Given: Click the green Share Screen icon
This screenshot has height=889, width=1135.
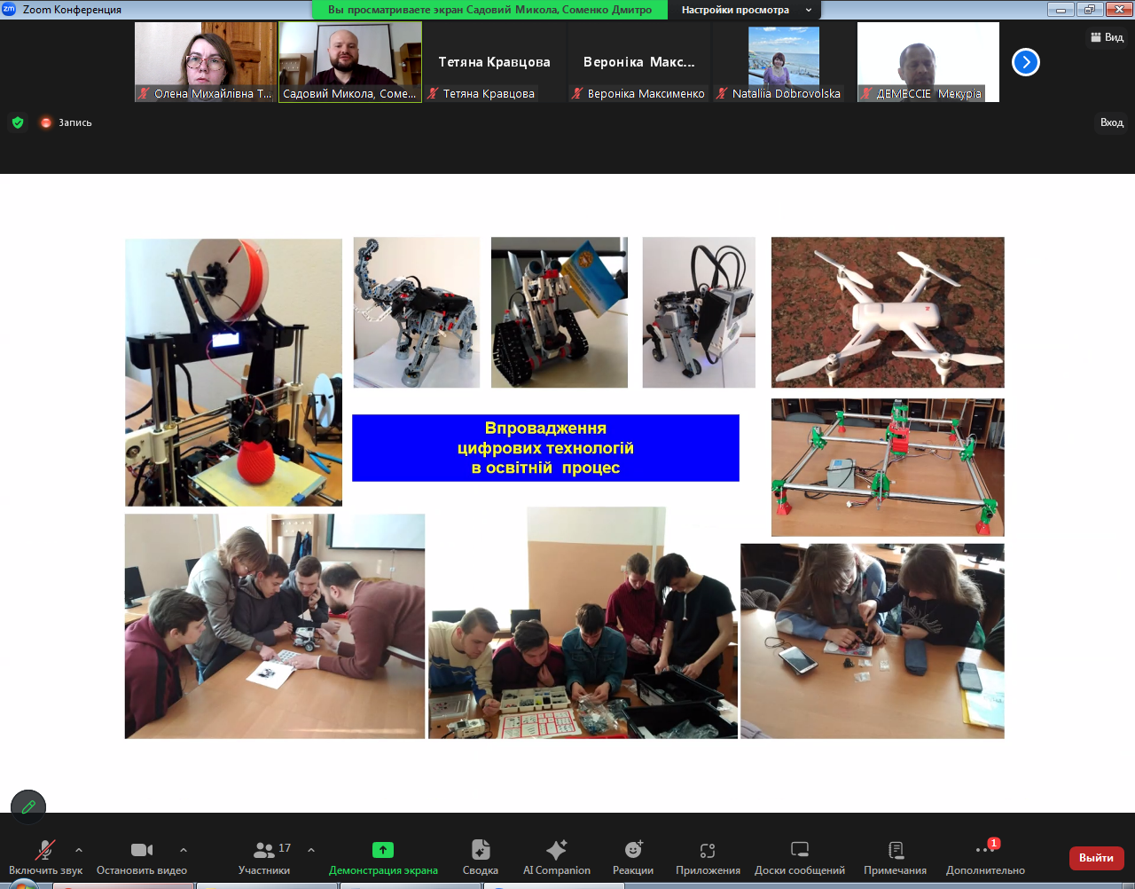Looking at the screenshot, I should tap(382, 850).
